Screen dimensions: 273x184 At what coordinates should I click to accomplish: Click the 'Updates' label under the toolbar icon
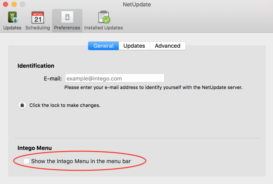point(12,28)
